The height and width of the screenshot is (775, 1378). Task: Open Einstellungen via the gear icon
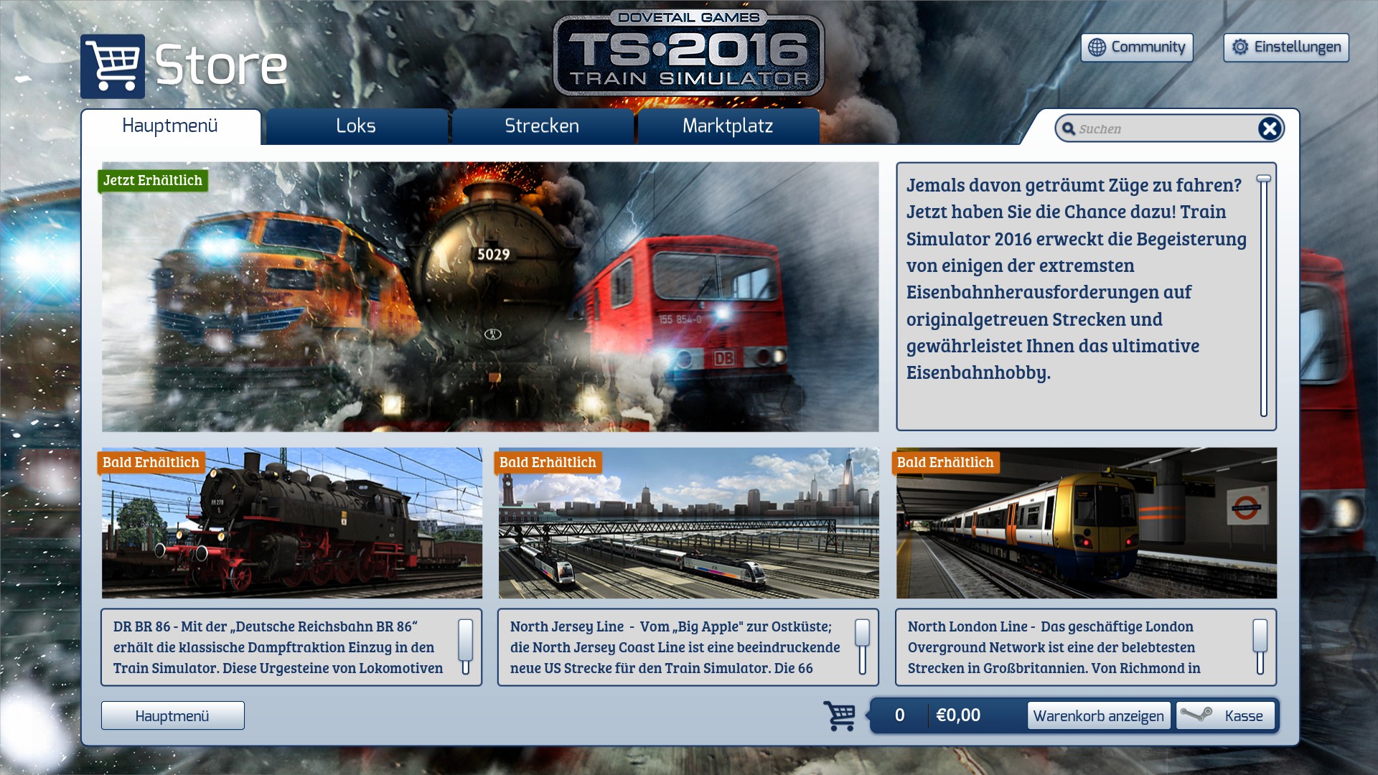tap(1239, 47)
